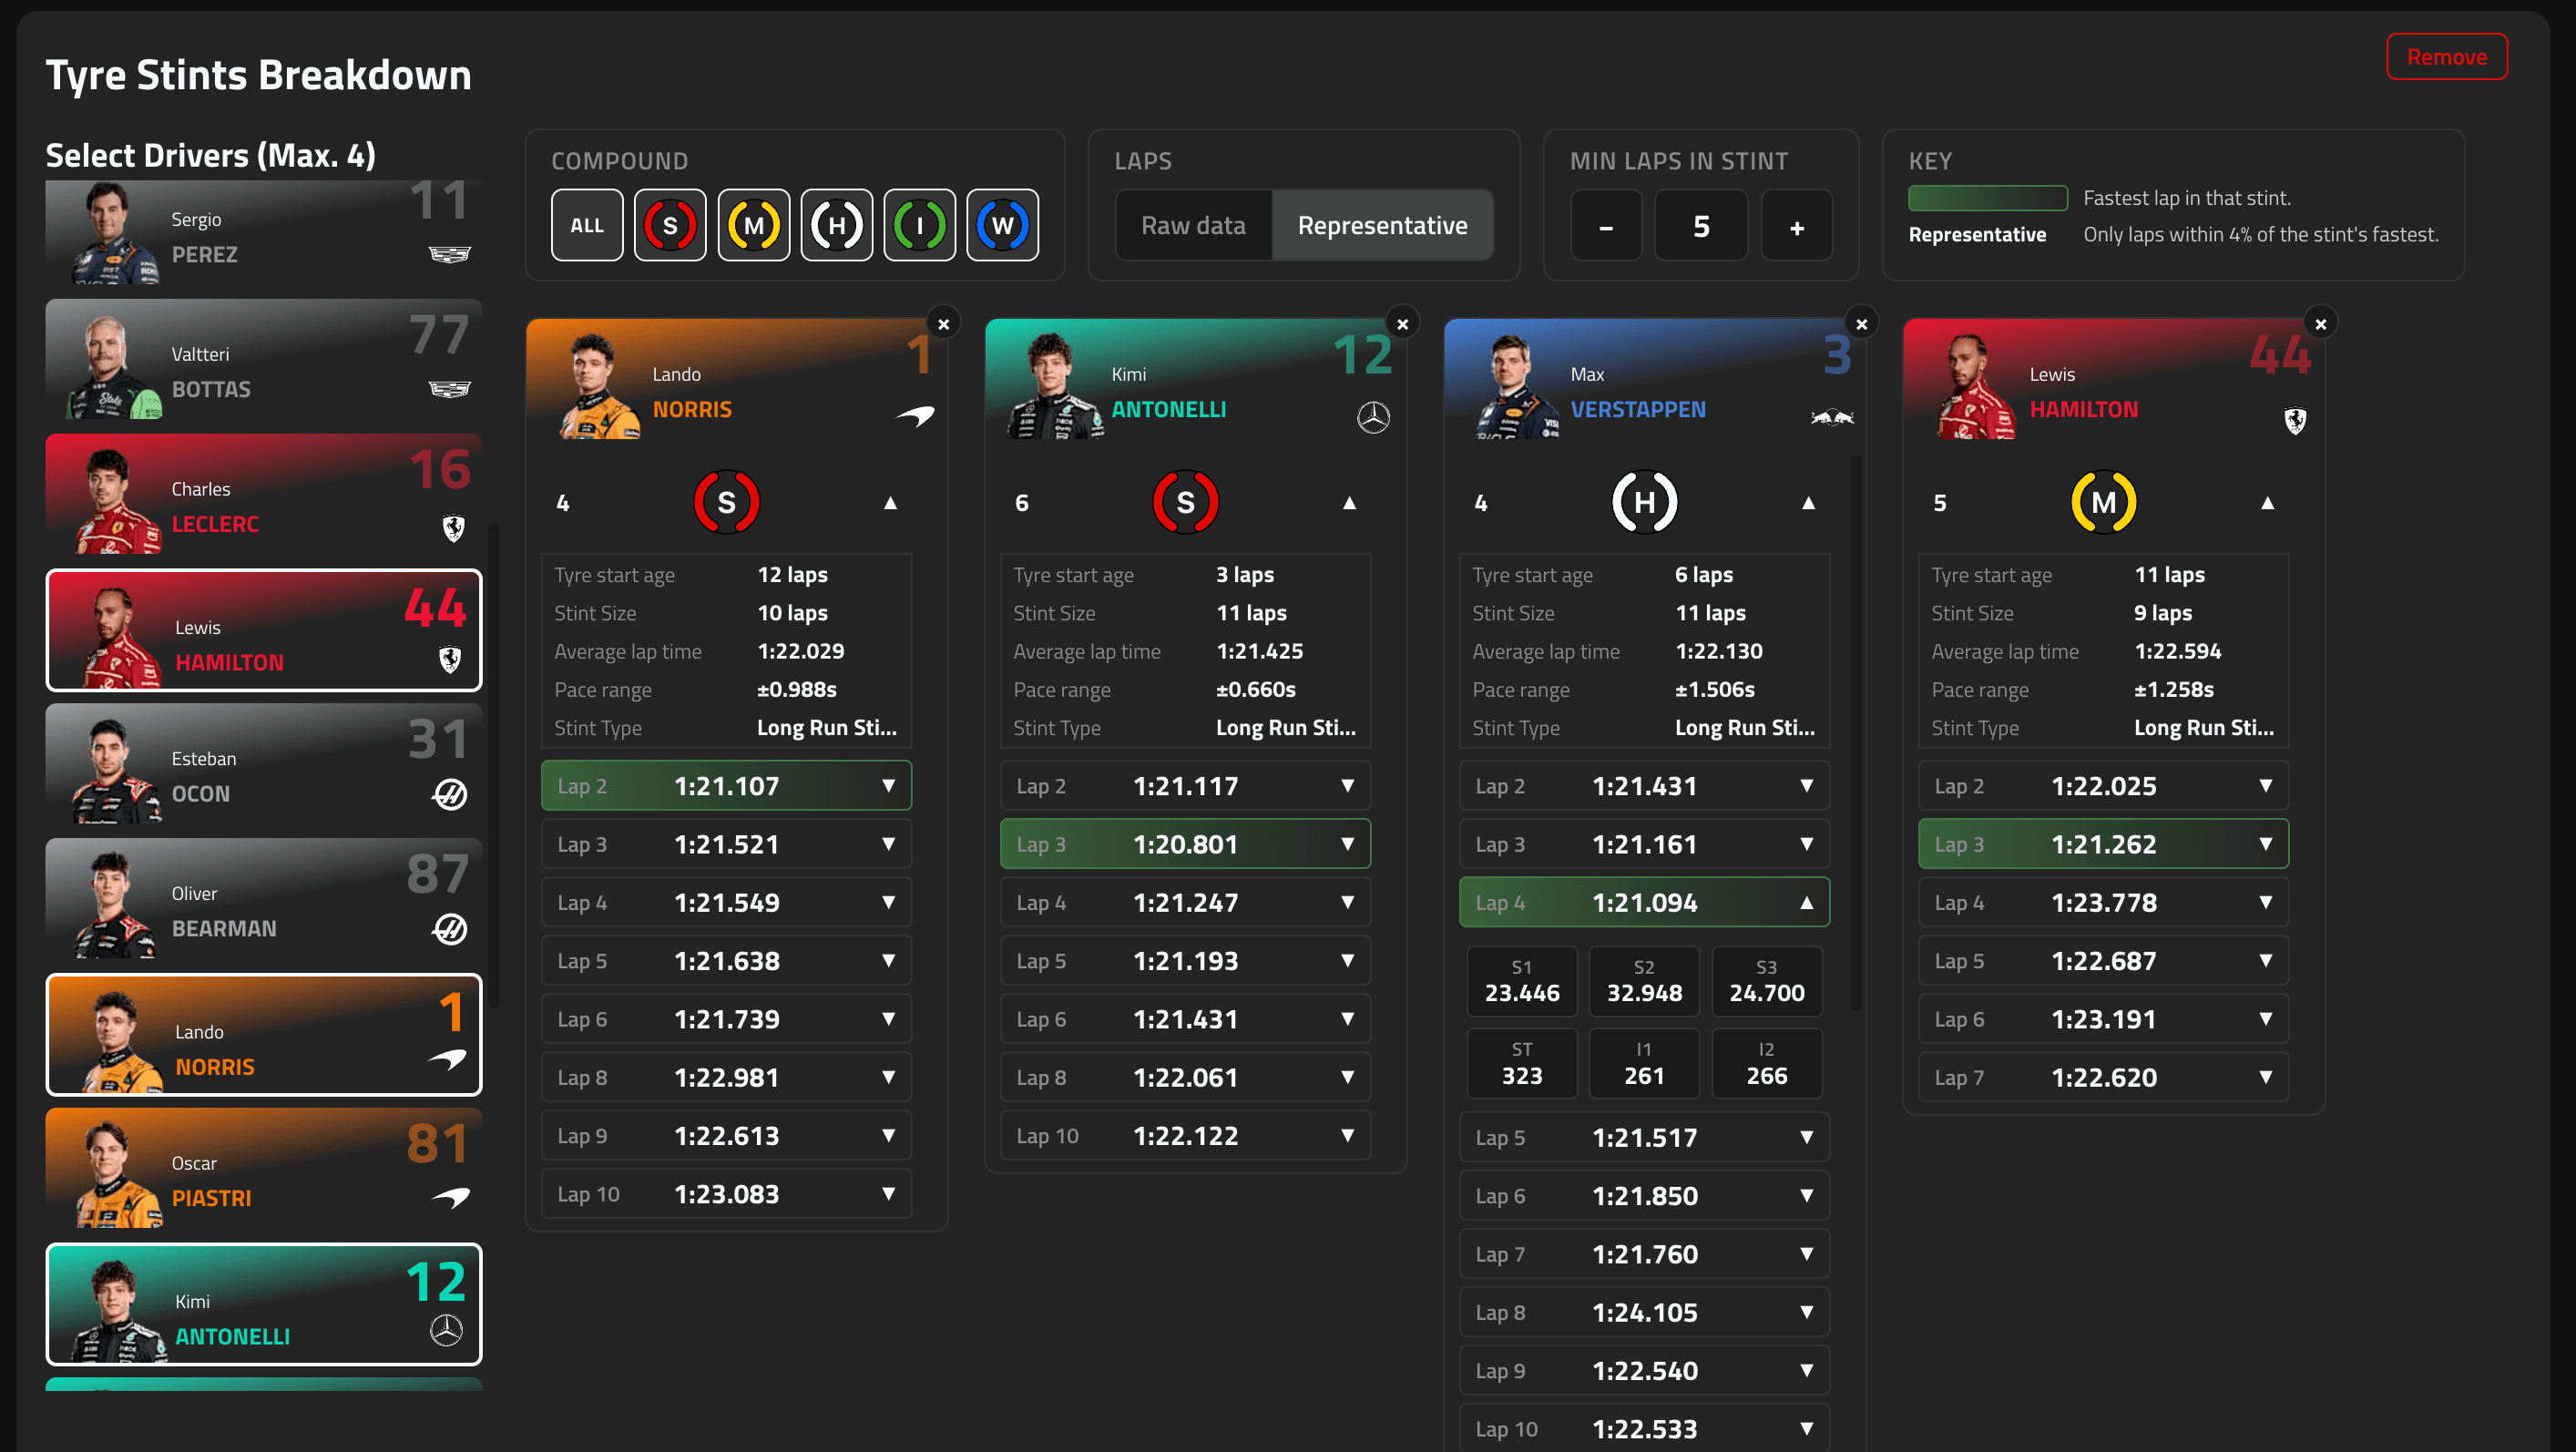Click Norris Average lap time 1:22.029
The image size is (2576, 1452).
pyautogui.click(x=800, y=651)
